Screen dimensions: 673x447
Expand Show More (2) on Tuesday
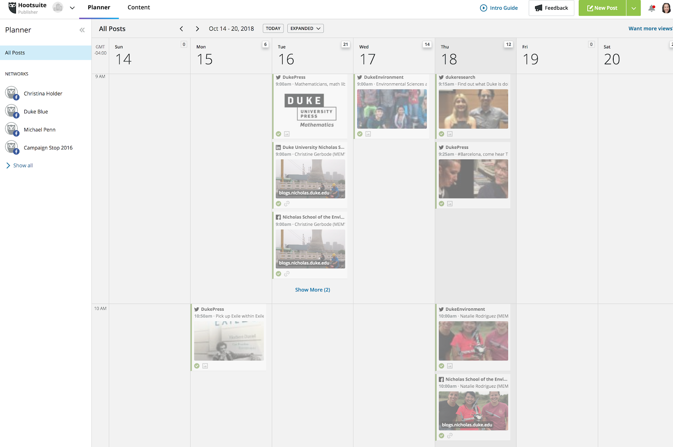click(x=313, y=290)
